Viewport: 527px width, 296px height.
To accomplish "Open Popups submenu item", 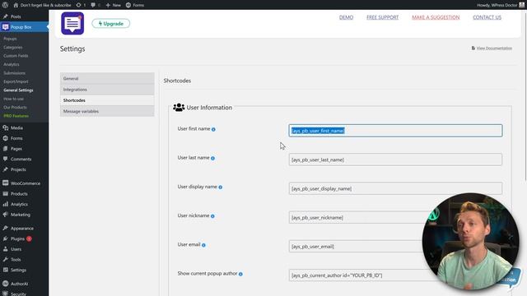I will click(x=11, y=39).
